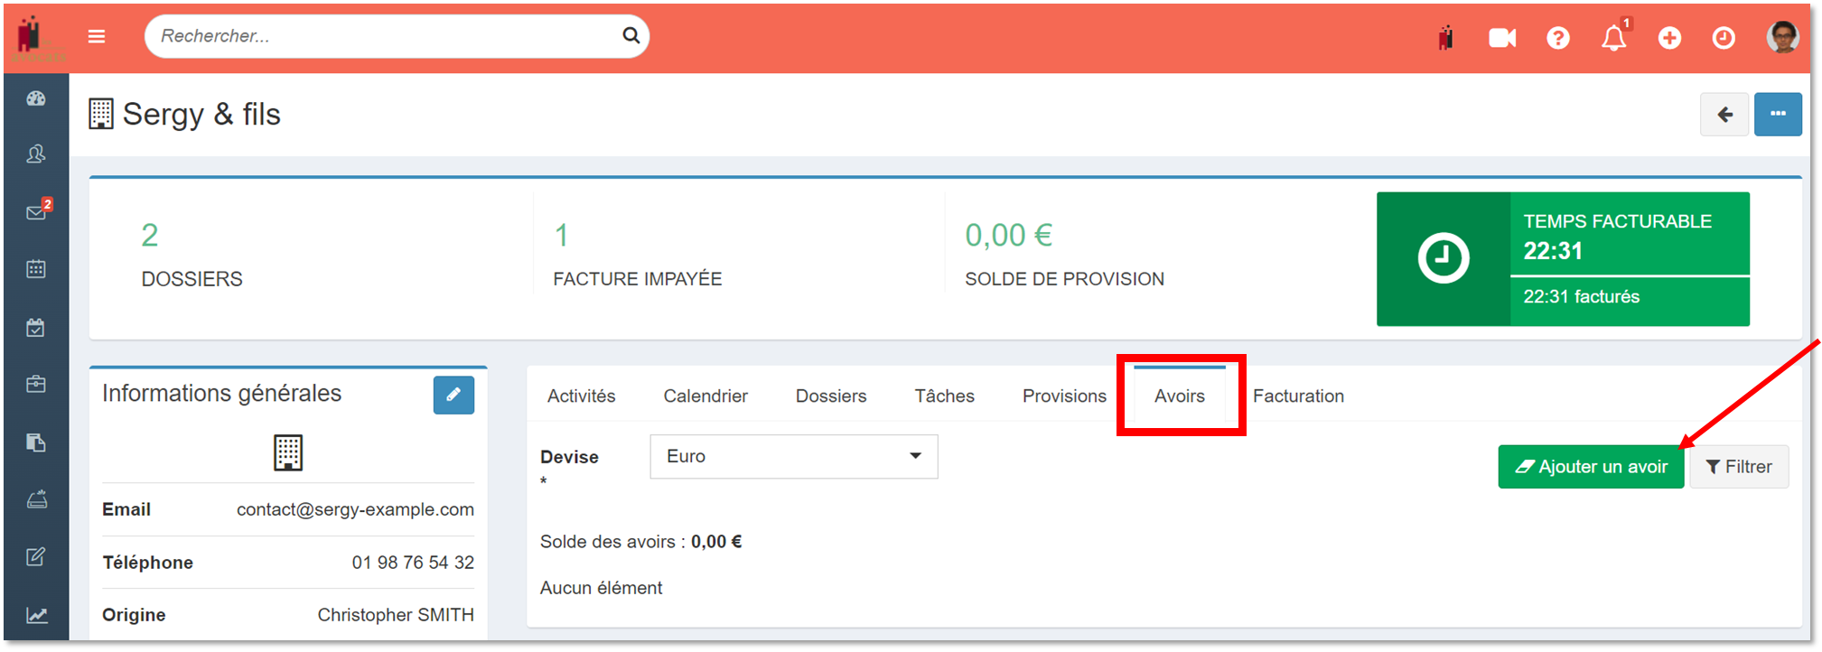1822x652 pixels.
Task: Open the notifications bell
Action: pyautogui.click(x=1613, y=38)
